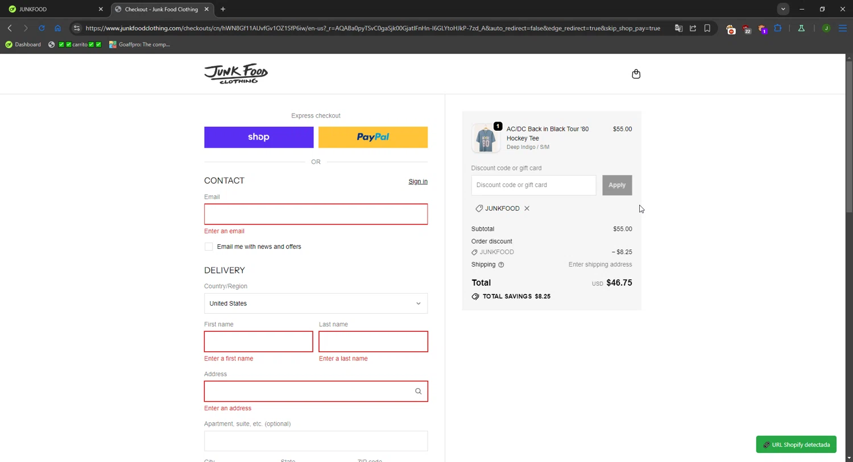Close the JUNKFOOD tab
The image size is (853, 462).
click(x=101, y=9)
